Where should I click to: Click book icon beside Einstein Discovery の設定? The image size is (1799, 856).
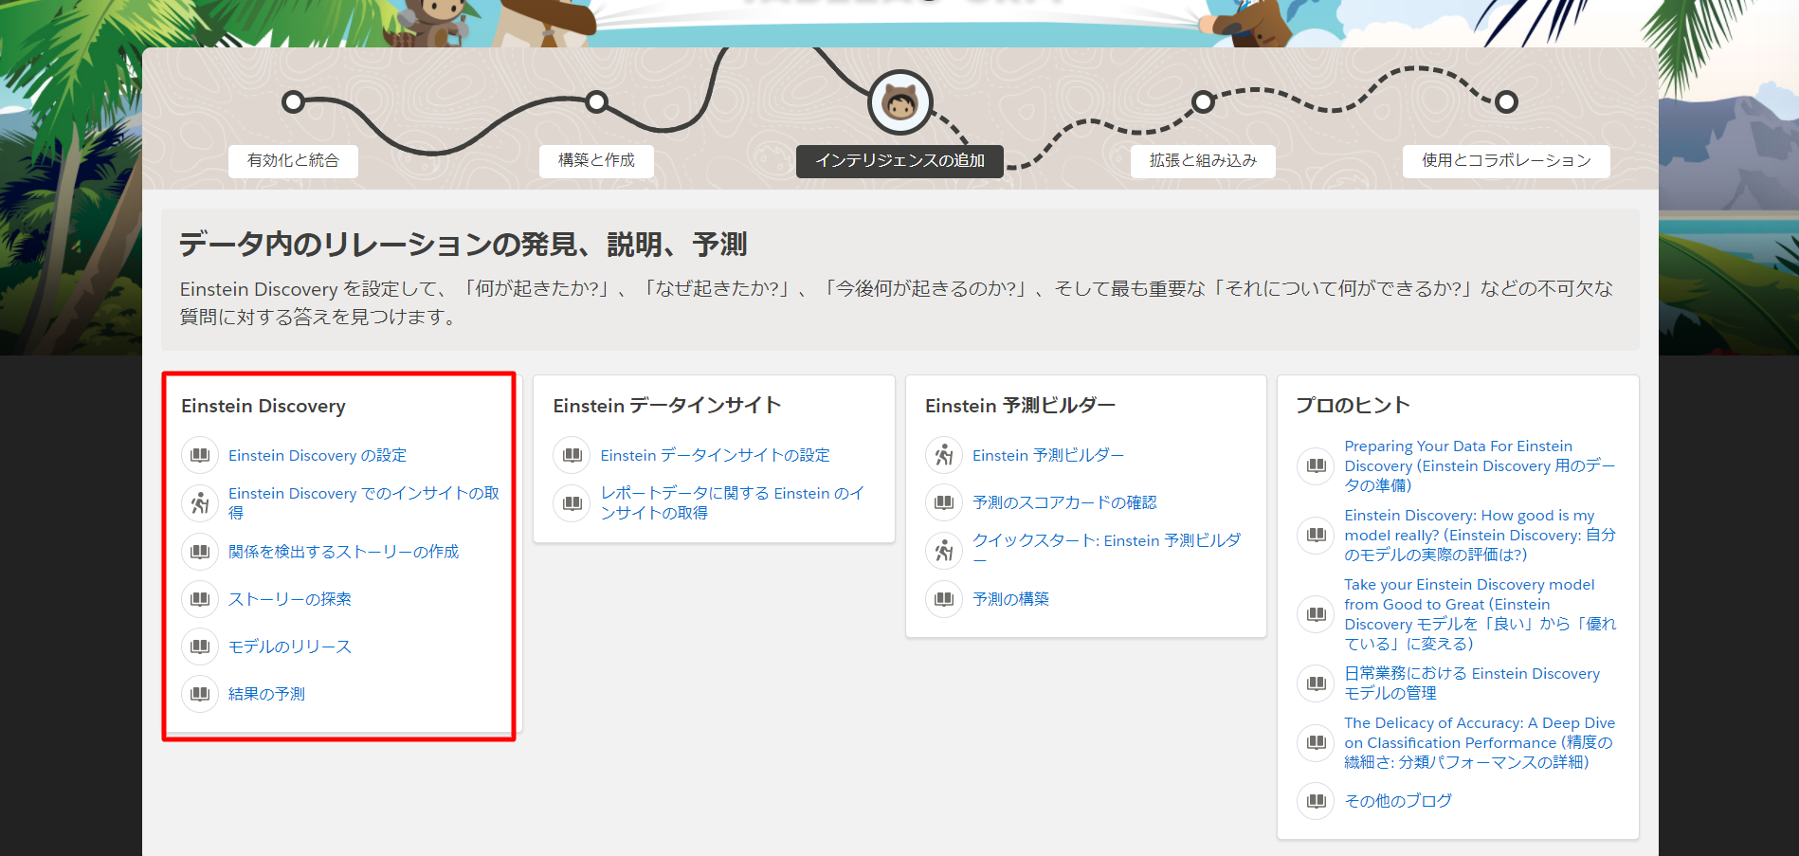click(x=200, y=455)
